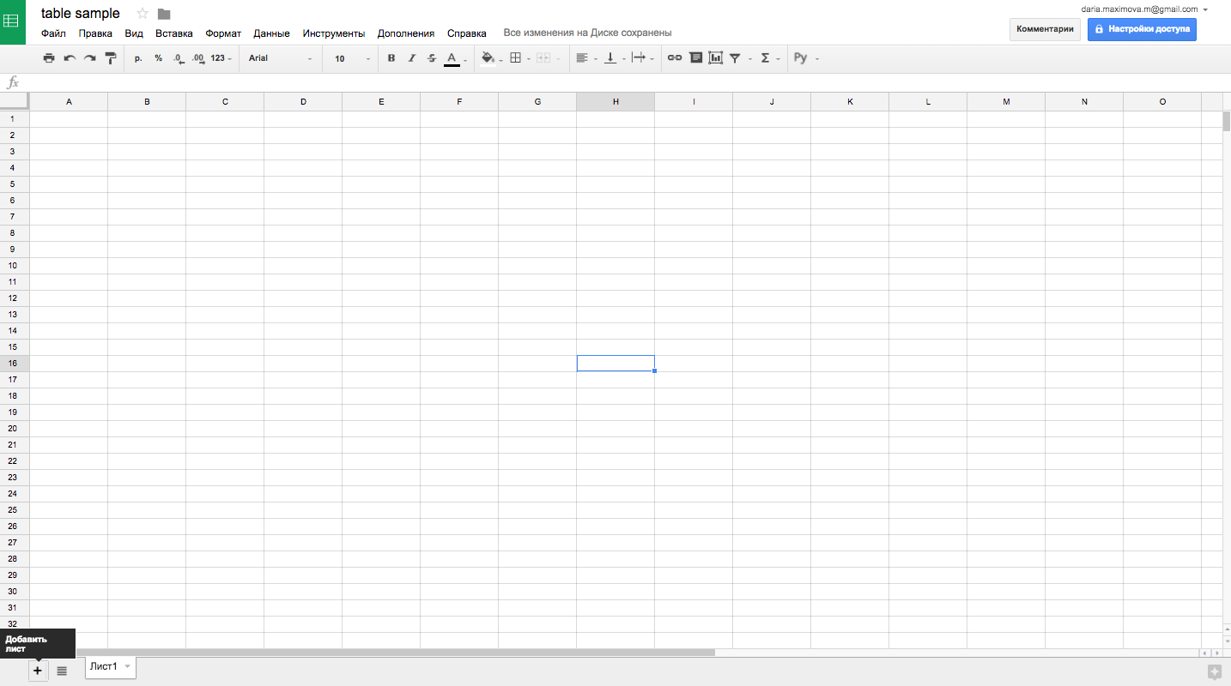This screenshot has height=686, width=1231.
Task: Select row 16 header
Action: point(14,364)
